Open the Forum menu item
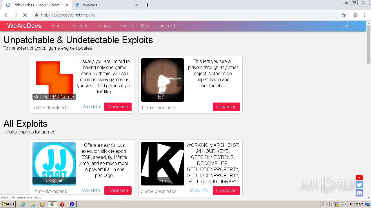The image size is (371, 208). click(126, 26)
